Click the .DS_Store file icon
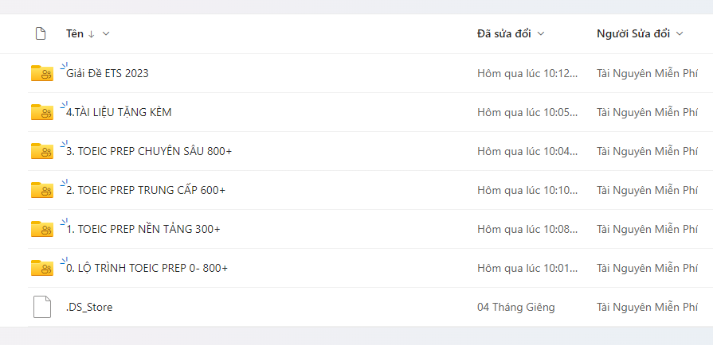 click(41, 307)
